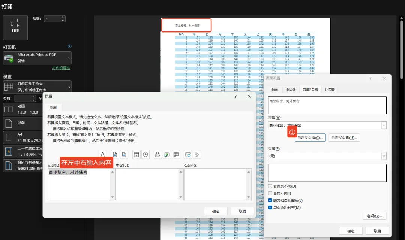
Task: Open the 页眉(A) header preset dropdown
Action: [384, 125]
